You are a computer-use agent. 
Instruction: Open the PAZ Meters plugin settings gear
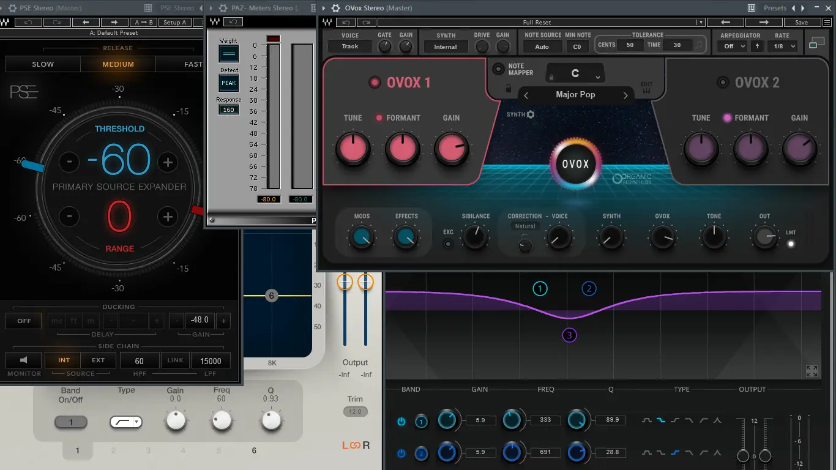pyautogui.click(x=222, y=8)
